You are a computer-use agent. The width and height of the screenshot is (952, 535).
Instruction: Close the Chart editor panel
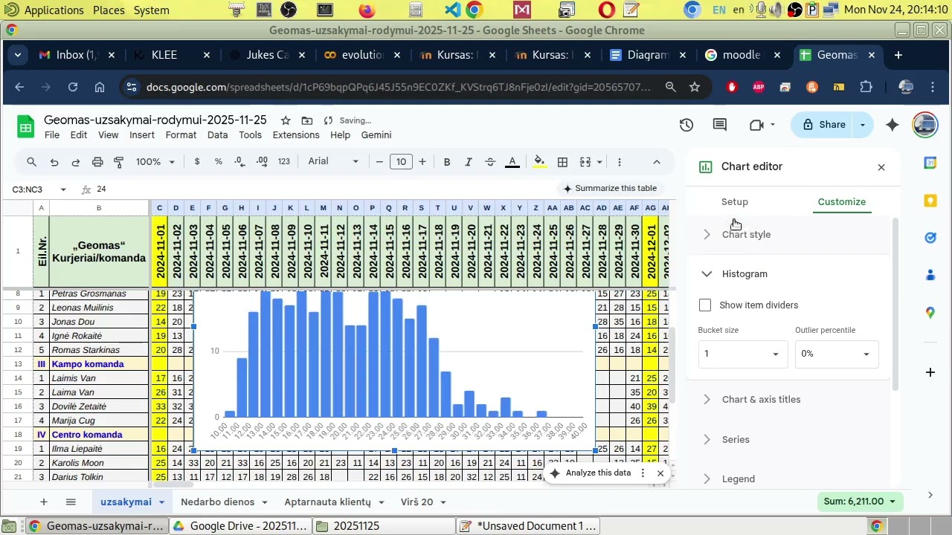point(881,167)
